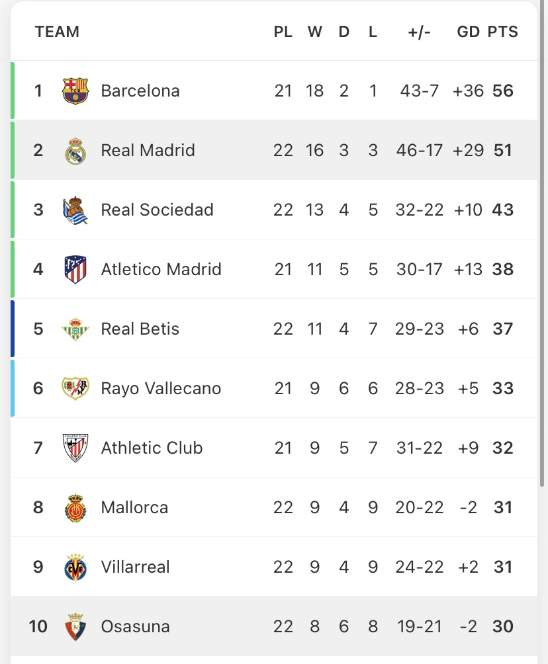This screenshot has width=548, height=664.
Task: Open the Barcelona team name link
Action: (140, 91)
